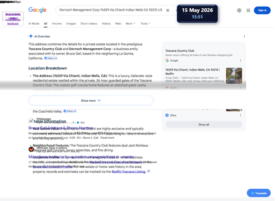The image size is (278, 201).
Task: Select the All results tab
Action: [x=46, y=23]
